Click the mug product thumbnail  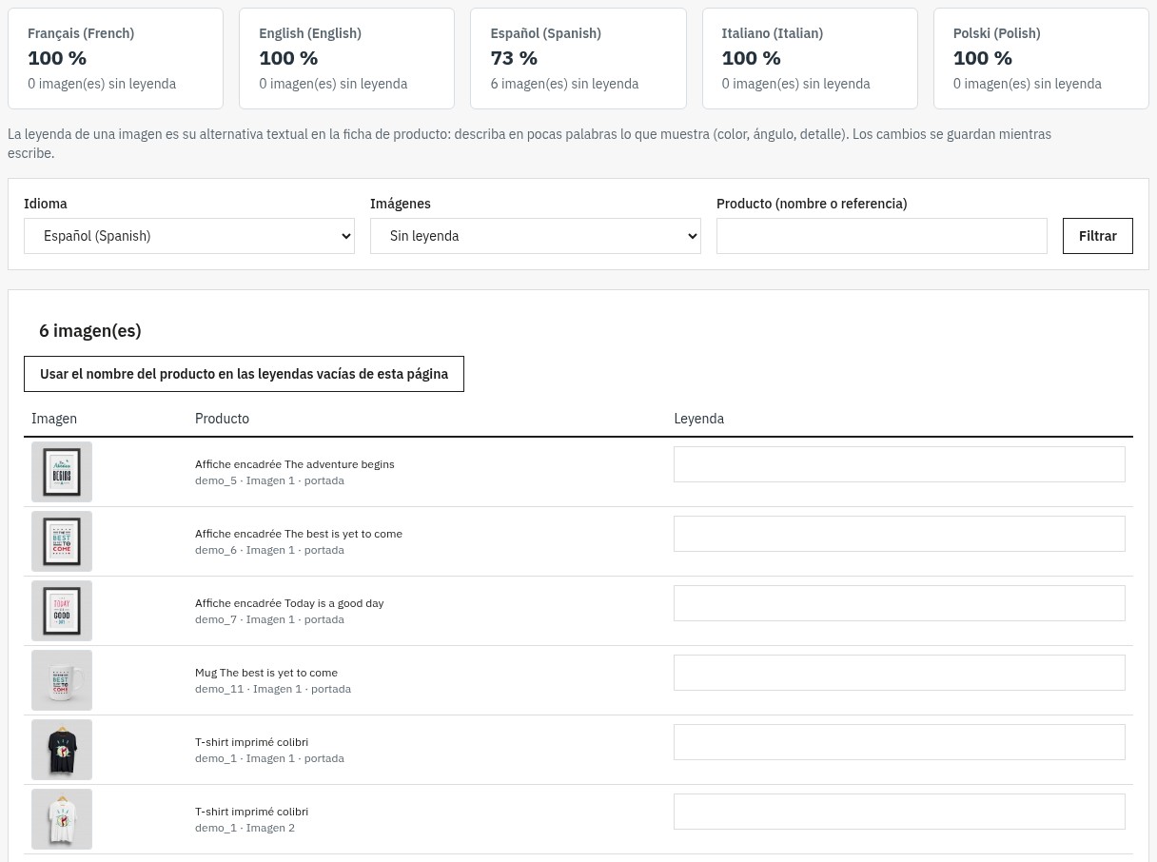[x=62, y=680]
